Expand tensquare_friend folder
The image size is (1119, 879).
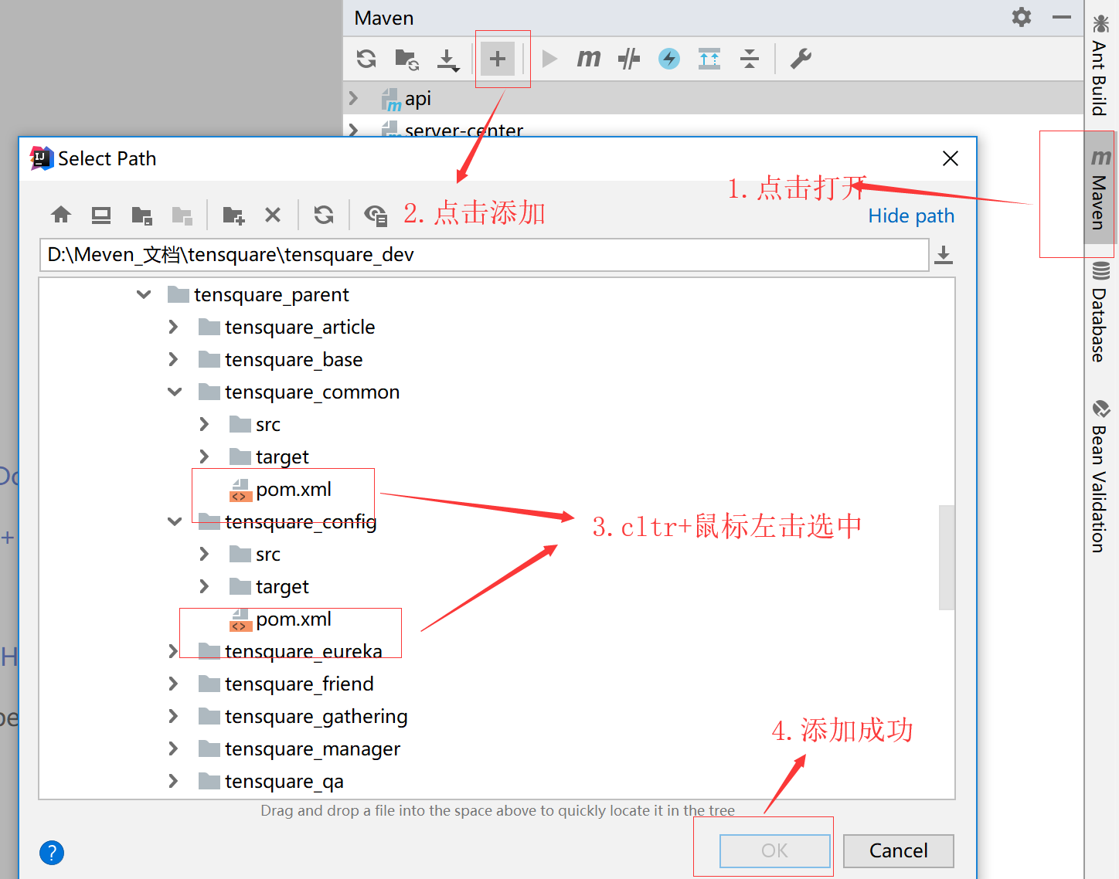tap(174, 684)
